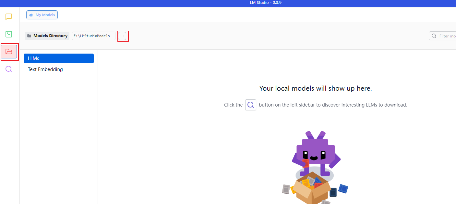Viewport: 456px width, 204px height.
Task: Select the LLMs category
Action: [59, 58]
